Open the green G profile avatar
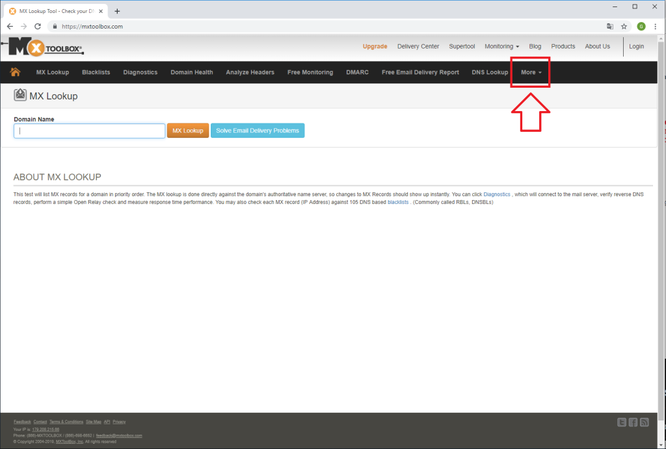The image size is (666, 449). 641,26
